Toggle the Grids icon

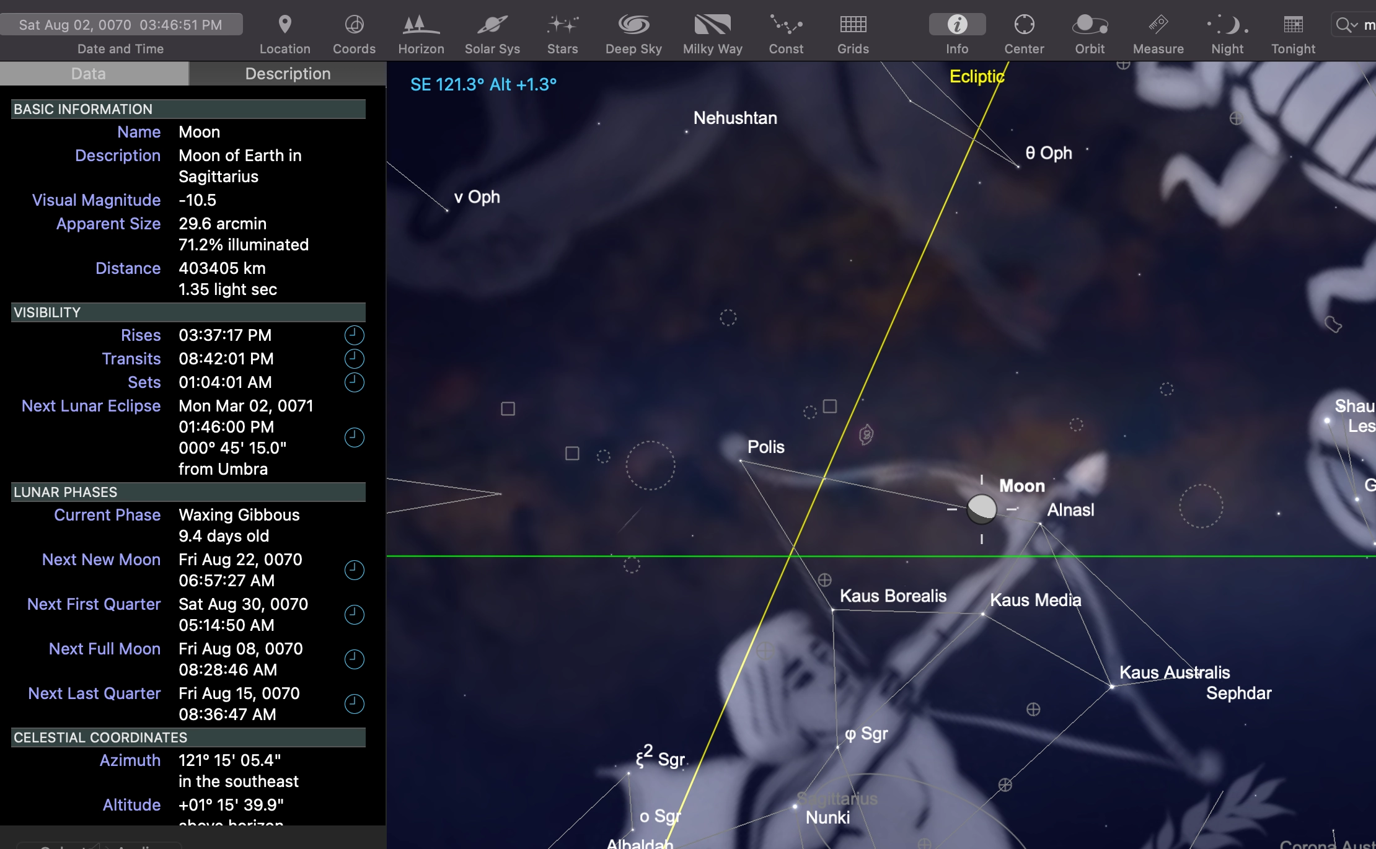pyautogui.click(x=853, y=25)
